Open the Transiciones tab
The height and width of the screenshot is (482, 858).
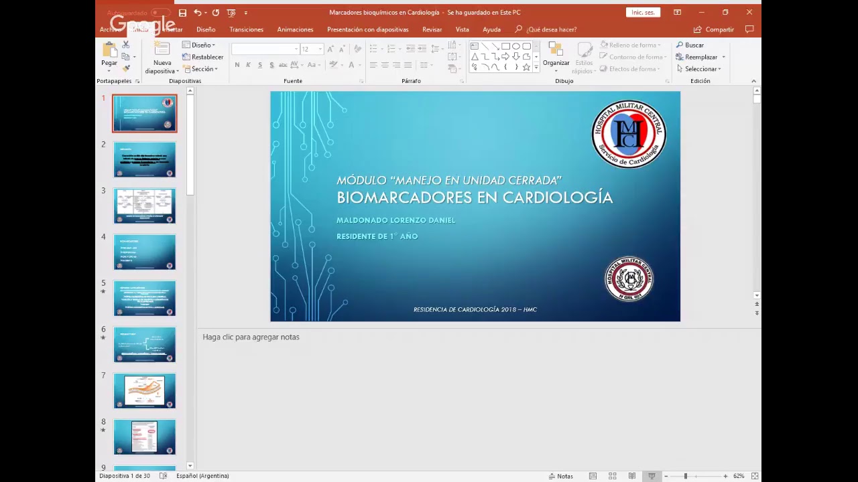[246, 29]
